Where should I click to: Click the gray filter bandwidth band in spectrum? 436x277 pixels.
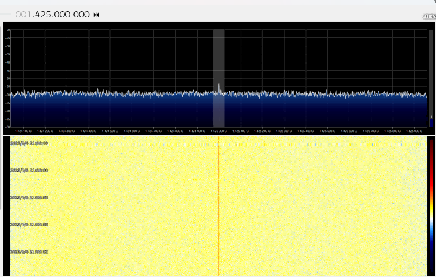[216, 54]
